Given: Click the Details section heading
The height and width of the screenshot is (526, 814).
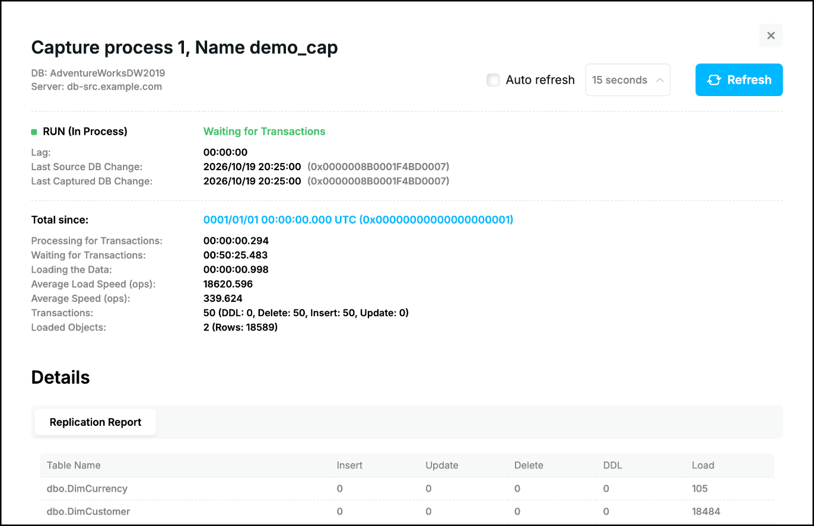Looking at the screenshot, I should pos(61,378).
